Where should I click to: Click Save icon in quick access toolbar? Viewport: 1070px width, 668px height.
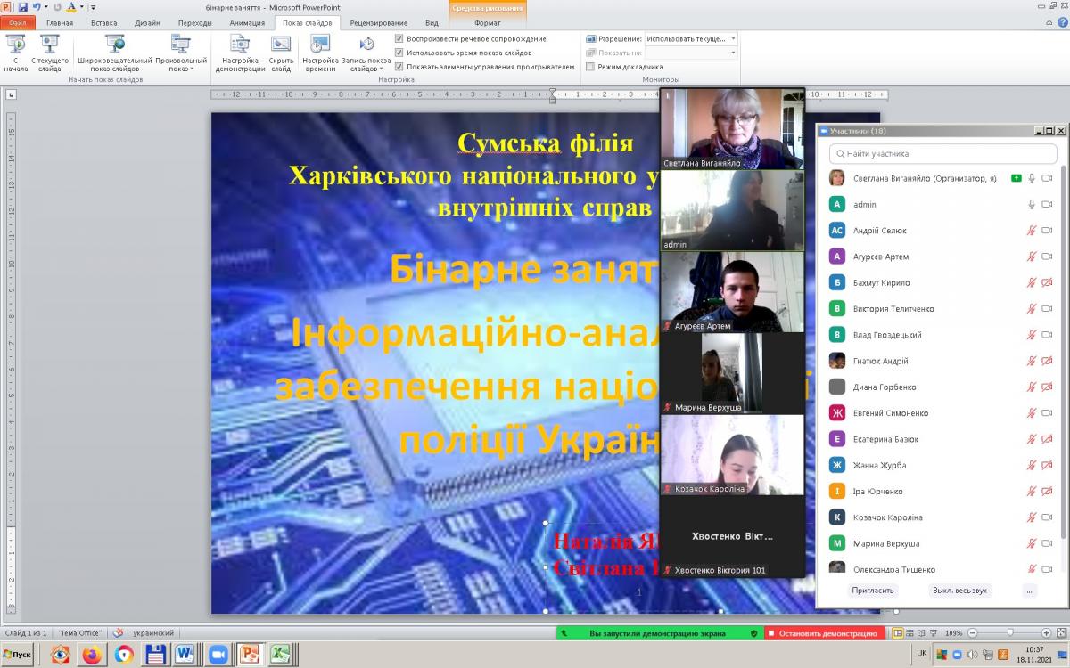[22, 7]
